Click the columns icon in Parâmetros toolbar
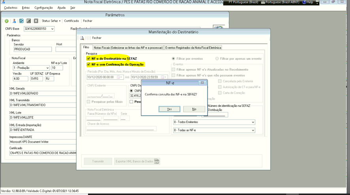350x195 pixels. click(x=36, y=21)
